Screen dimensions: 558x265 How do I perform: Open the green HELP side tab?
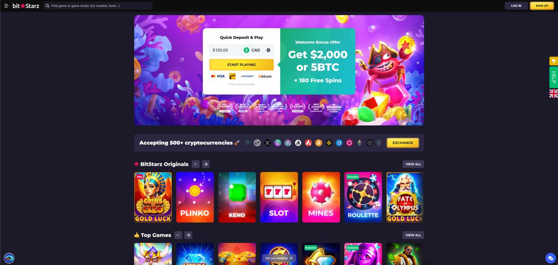pos(554,77)
